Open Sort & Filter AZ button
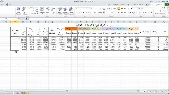 pyautogui.click(x=24, y=11)
